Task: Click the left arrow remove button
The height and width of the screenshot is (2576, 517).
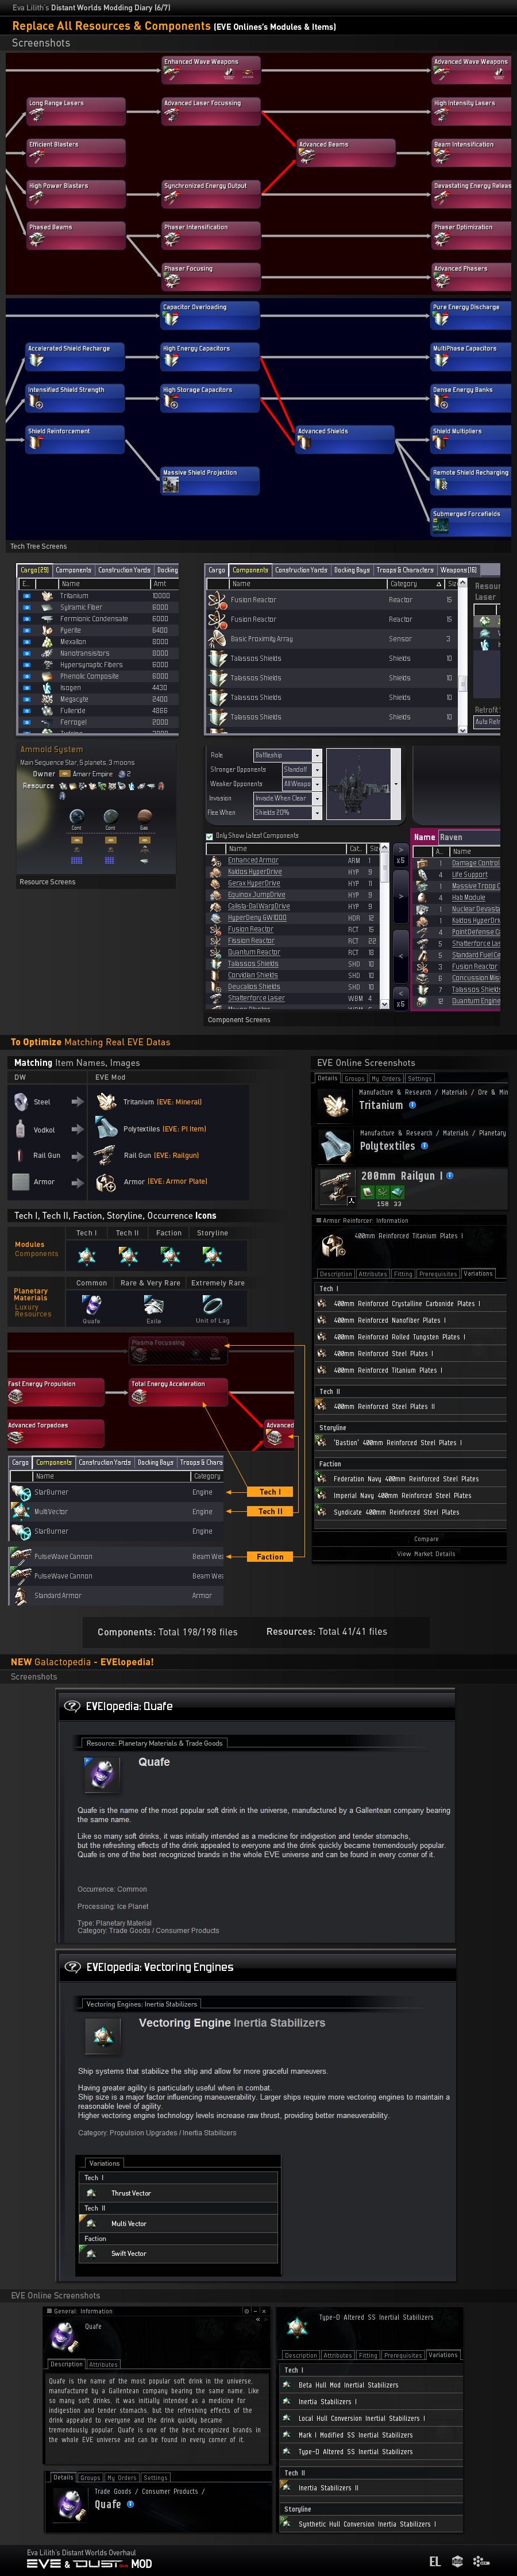Action: tap(400, 956)
